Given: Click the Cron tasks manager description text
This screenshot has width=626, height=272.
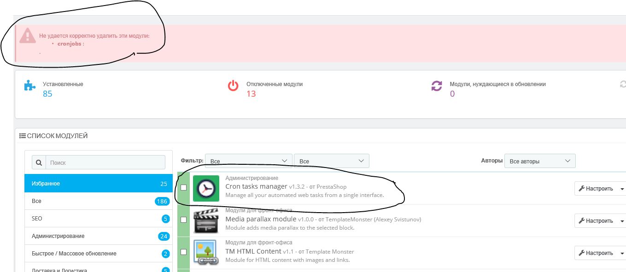Looking at the screenshot, I should click(304, 195).
